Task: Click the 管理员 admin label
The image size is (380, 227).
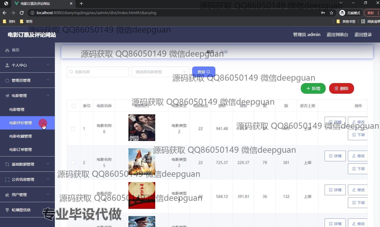Action: 307,34
